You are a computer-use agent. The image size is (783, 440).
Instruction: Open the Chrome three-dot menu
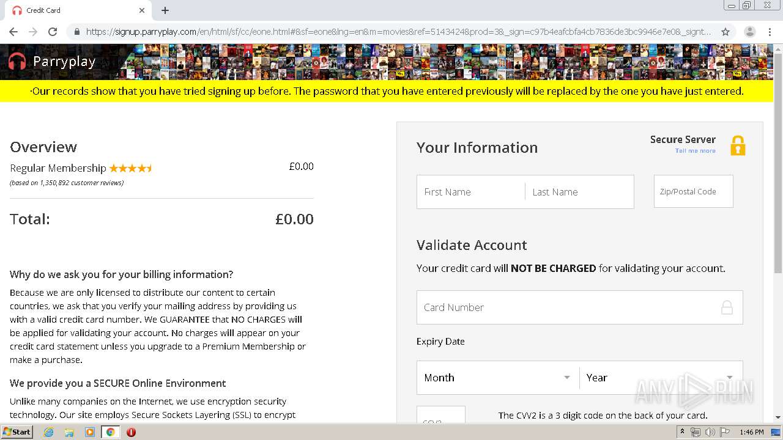[x=770, y=32]
